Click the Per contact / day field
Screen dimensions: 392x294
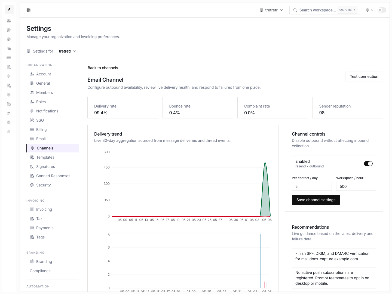(x=312, y=186)
